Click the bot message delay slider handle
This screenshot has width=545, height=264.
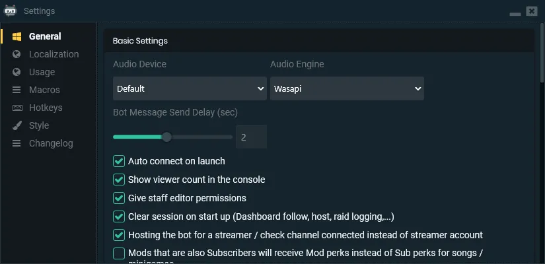(x=167, y=137)
